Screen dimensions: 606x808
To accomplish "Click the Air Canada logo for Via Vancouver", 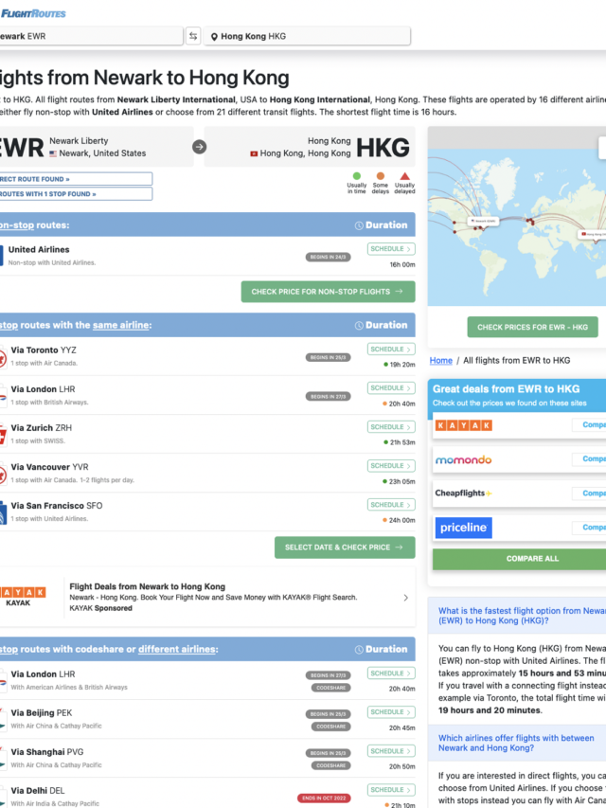I will click(x=3, y=474).
